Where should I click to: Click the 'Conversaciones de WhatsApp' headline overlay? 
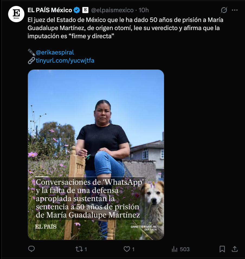pos(89,199)
